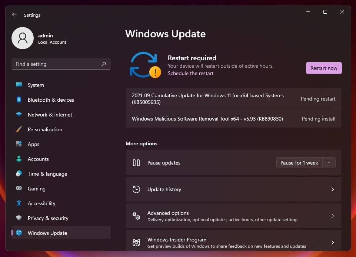Open Time & language settings page
Viewport: 356px width, 257px height.
pyautogui.click(x=47, y=173)
